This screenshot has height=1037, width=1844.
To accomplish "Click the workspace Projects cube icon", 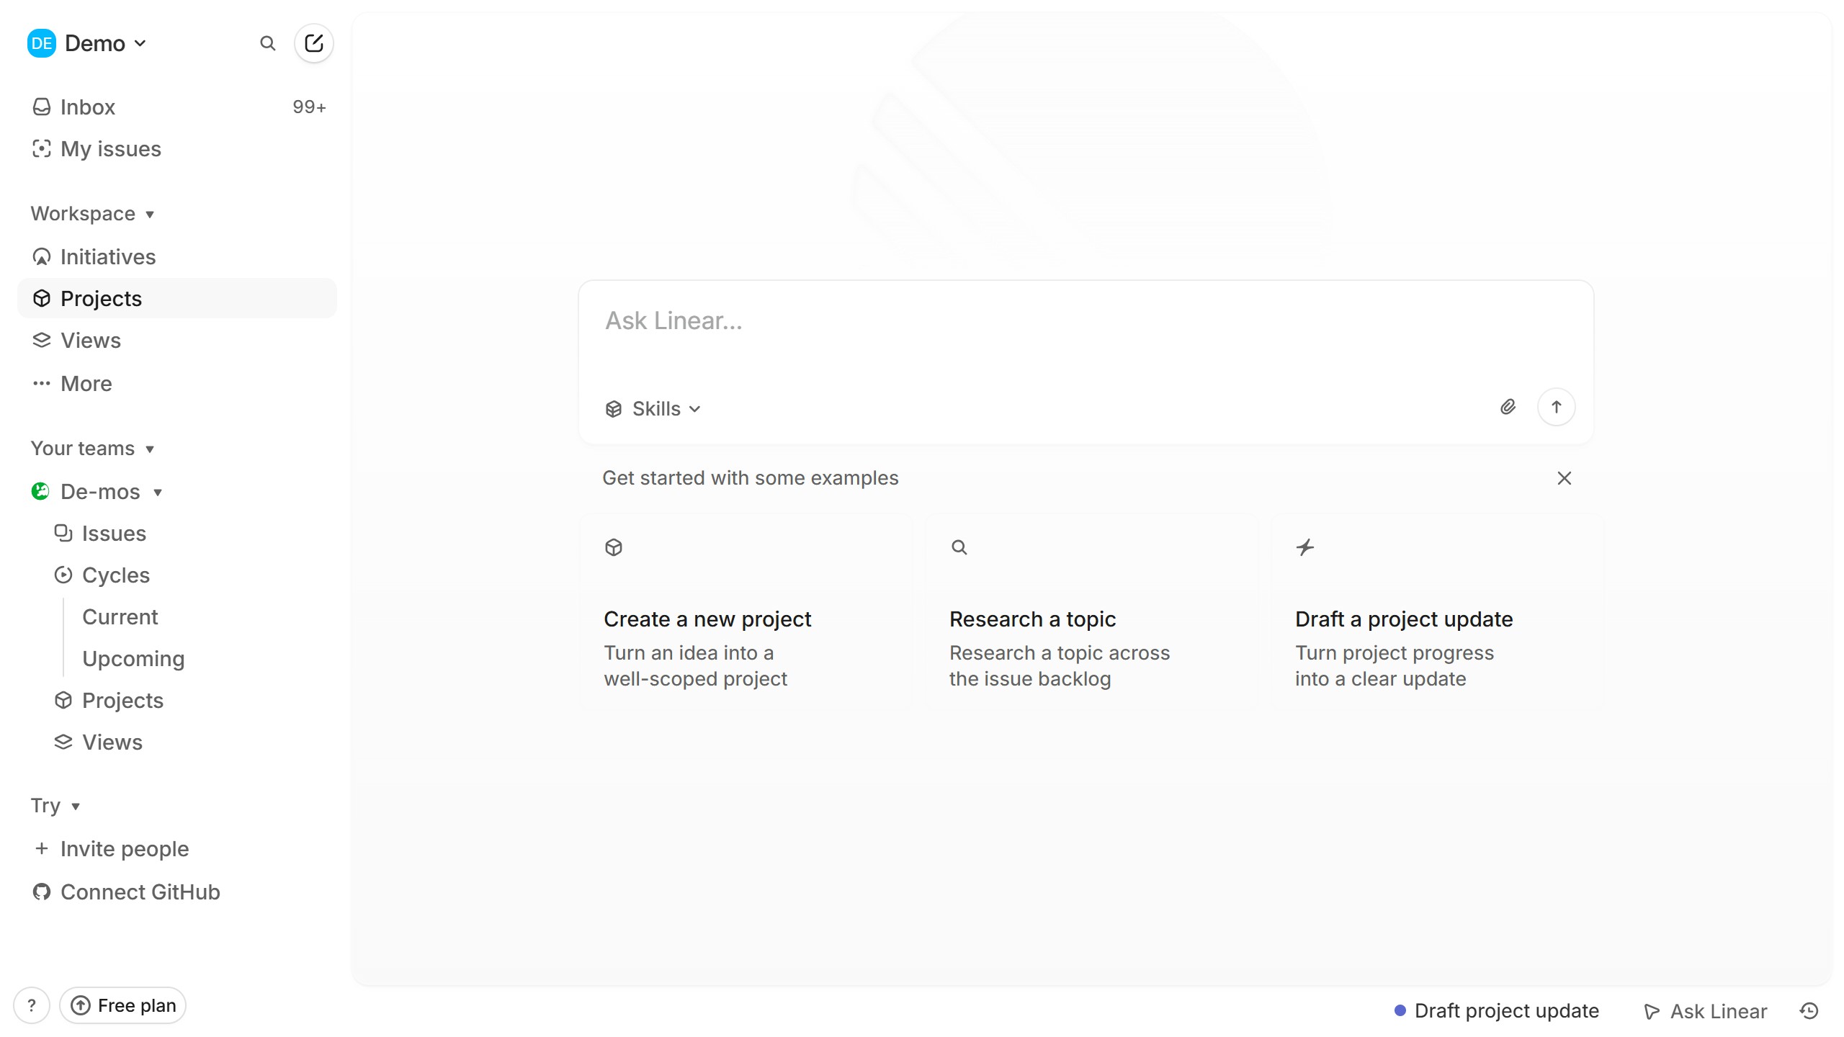I will [42, 298].
